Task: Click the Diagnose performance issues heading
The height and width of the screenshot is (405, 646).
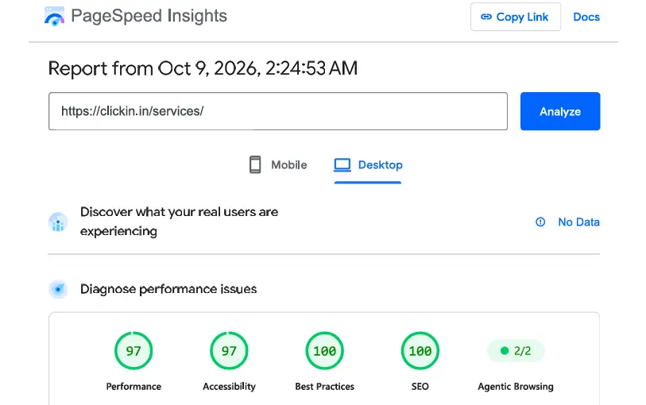Action: pos(168,289)
